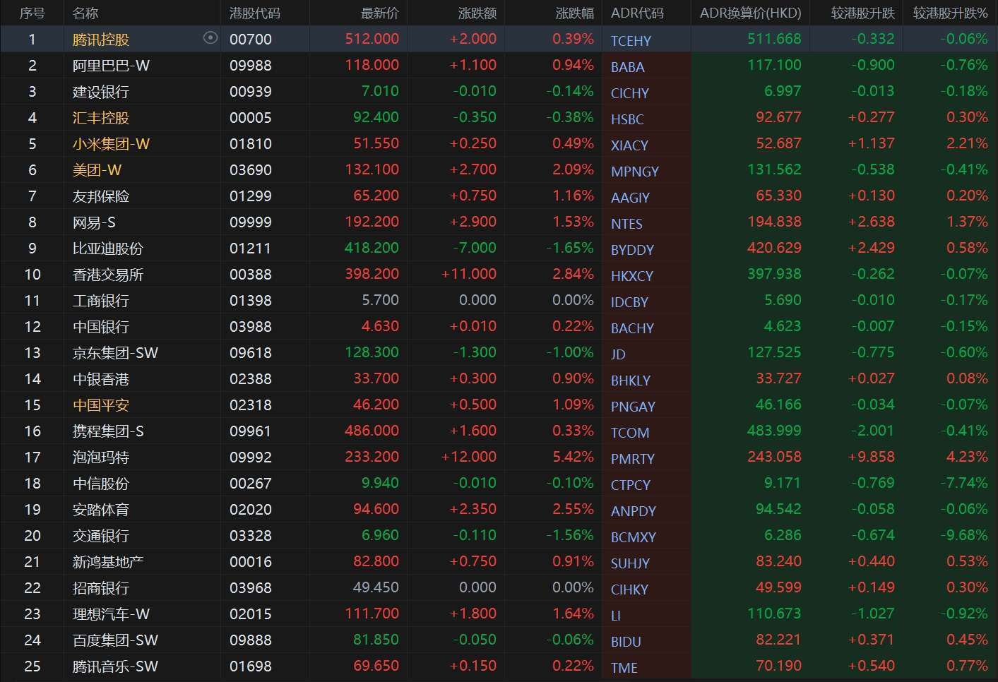The height and width of the screenshot is (682, 998).
Task: Select the 腾讯控股 stock name
Action: 101,40
